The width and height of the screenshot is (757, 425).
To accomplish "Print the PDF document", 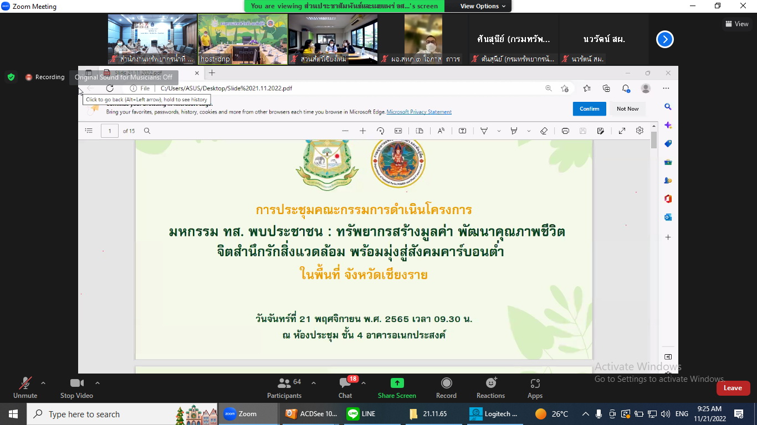I will click(565, 131).
